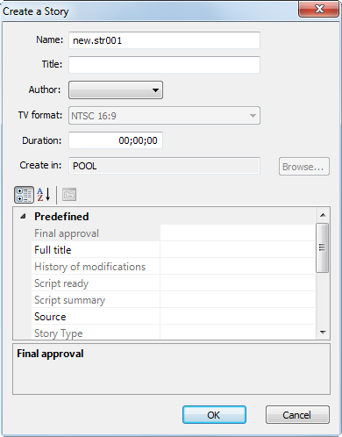The image size is (342, 437).
Task: Click the Cancel button
Action: pos(297,415)
